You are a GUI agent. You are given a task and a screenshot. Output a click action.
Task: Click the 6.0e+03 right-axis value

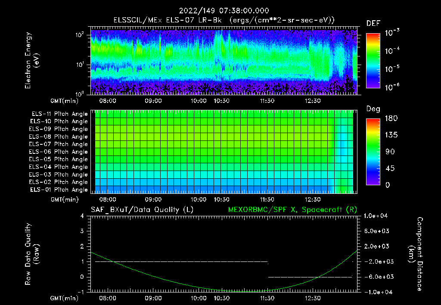coord(376,231)
